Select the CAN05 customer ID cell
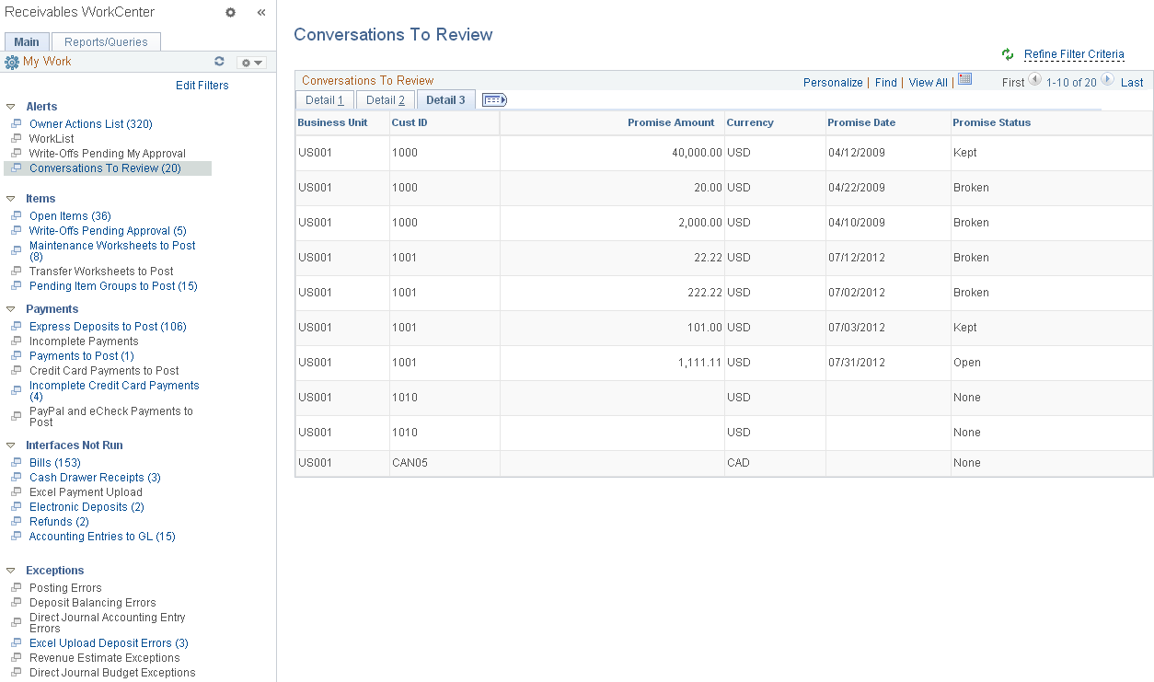 [x=444, y=463]
